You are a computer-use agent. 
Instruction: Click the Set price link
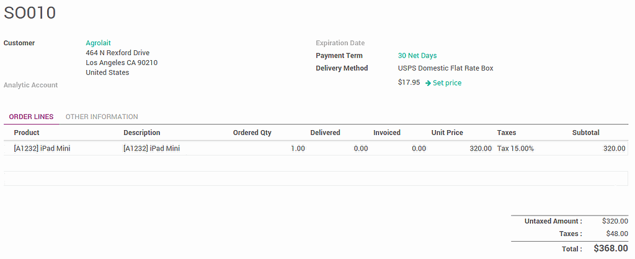pos(447,83)
